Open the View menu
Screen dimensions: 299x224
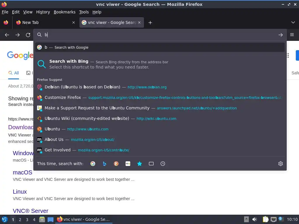(28, 12)
